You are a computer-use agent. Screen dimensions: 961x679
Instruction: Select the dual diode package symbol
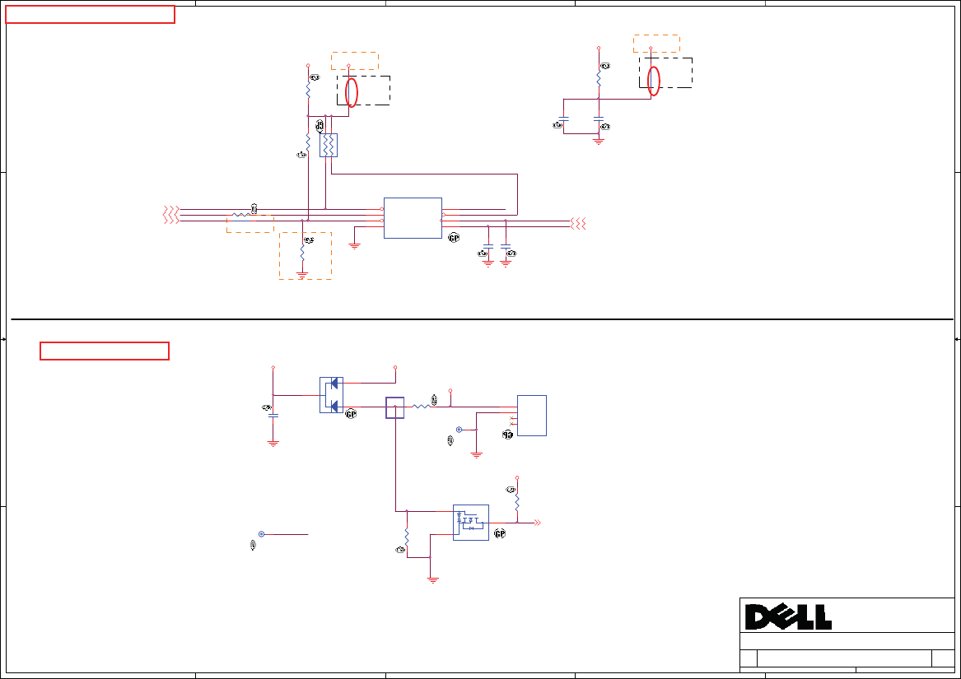[332, 395]
